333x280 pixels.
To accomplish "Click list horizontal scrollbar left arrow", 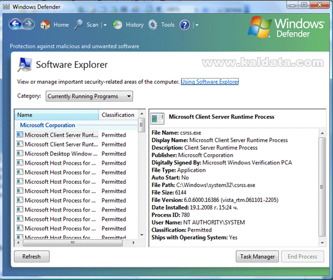I will pos(18,243).
